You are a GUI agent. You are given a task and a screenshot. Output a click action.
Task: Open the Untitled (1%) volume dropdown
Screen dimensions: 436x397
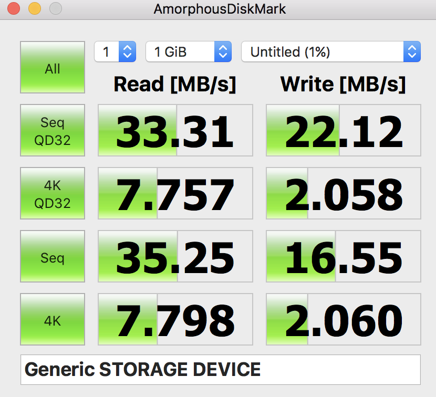coord(331,51)
